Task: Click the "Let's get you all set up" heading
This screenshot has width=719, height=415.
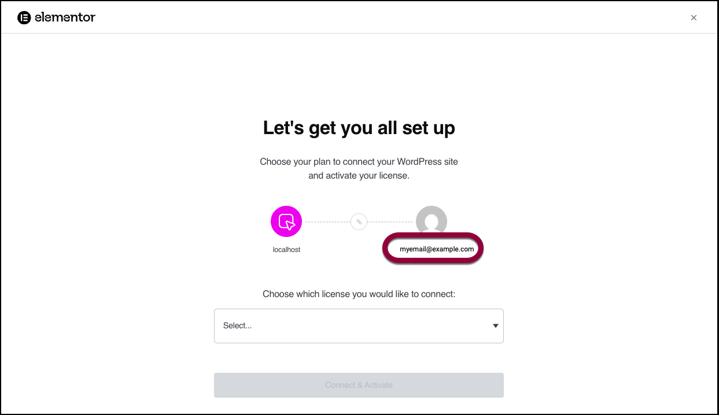Action: coord(359,128)
